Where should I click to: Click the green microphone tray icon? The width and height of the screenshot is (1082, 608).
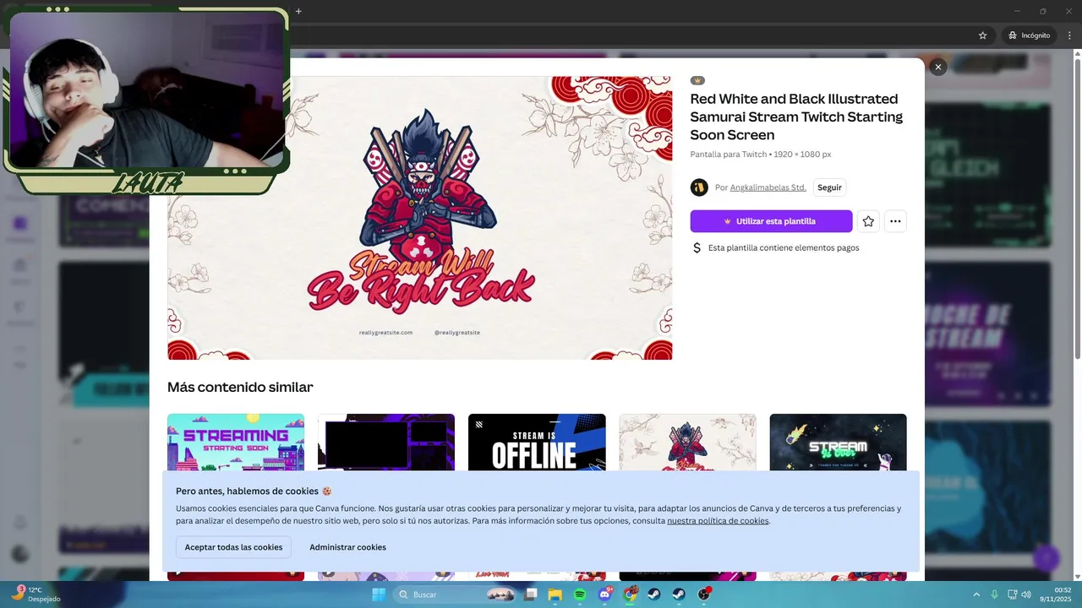click(x=995, y=594)
